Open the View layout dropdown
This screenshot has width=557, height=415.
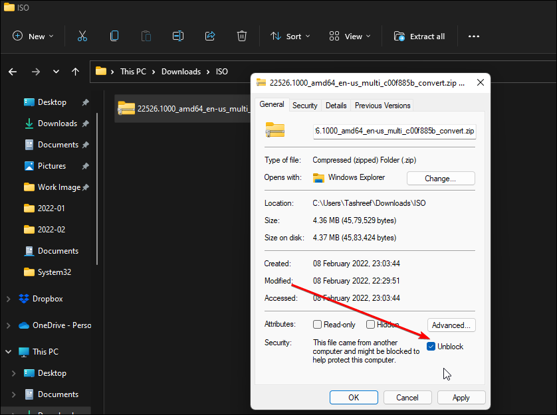[x=350, y=37]
